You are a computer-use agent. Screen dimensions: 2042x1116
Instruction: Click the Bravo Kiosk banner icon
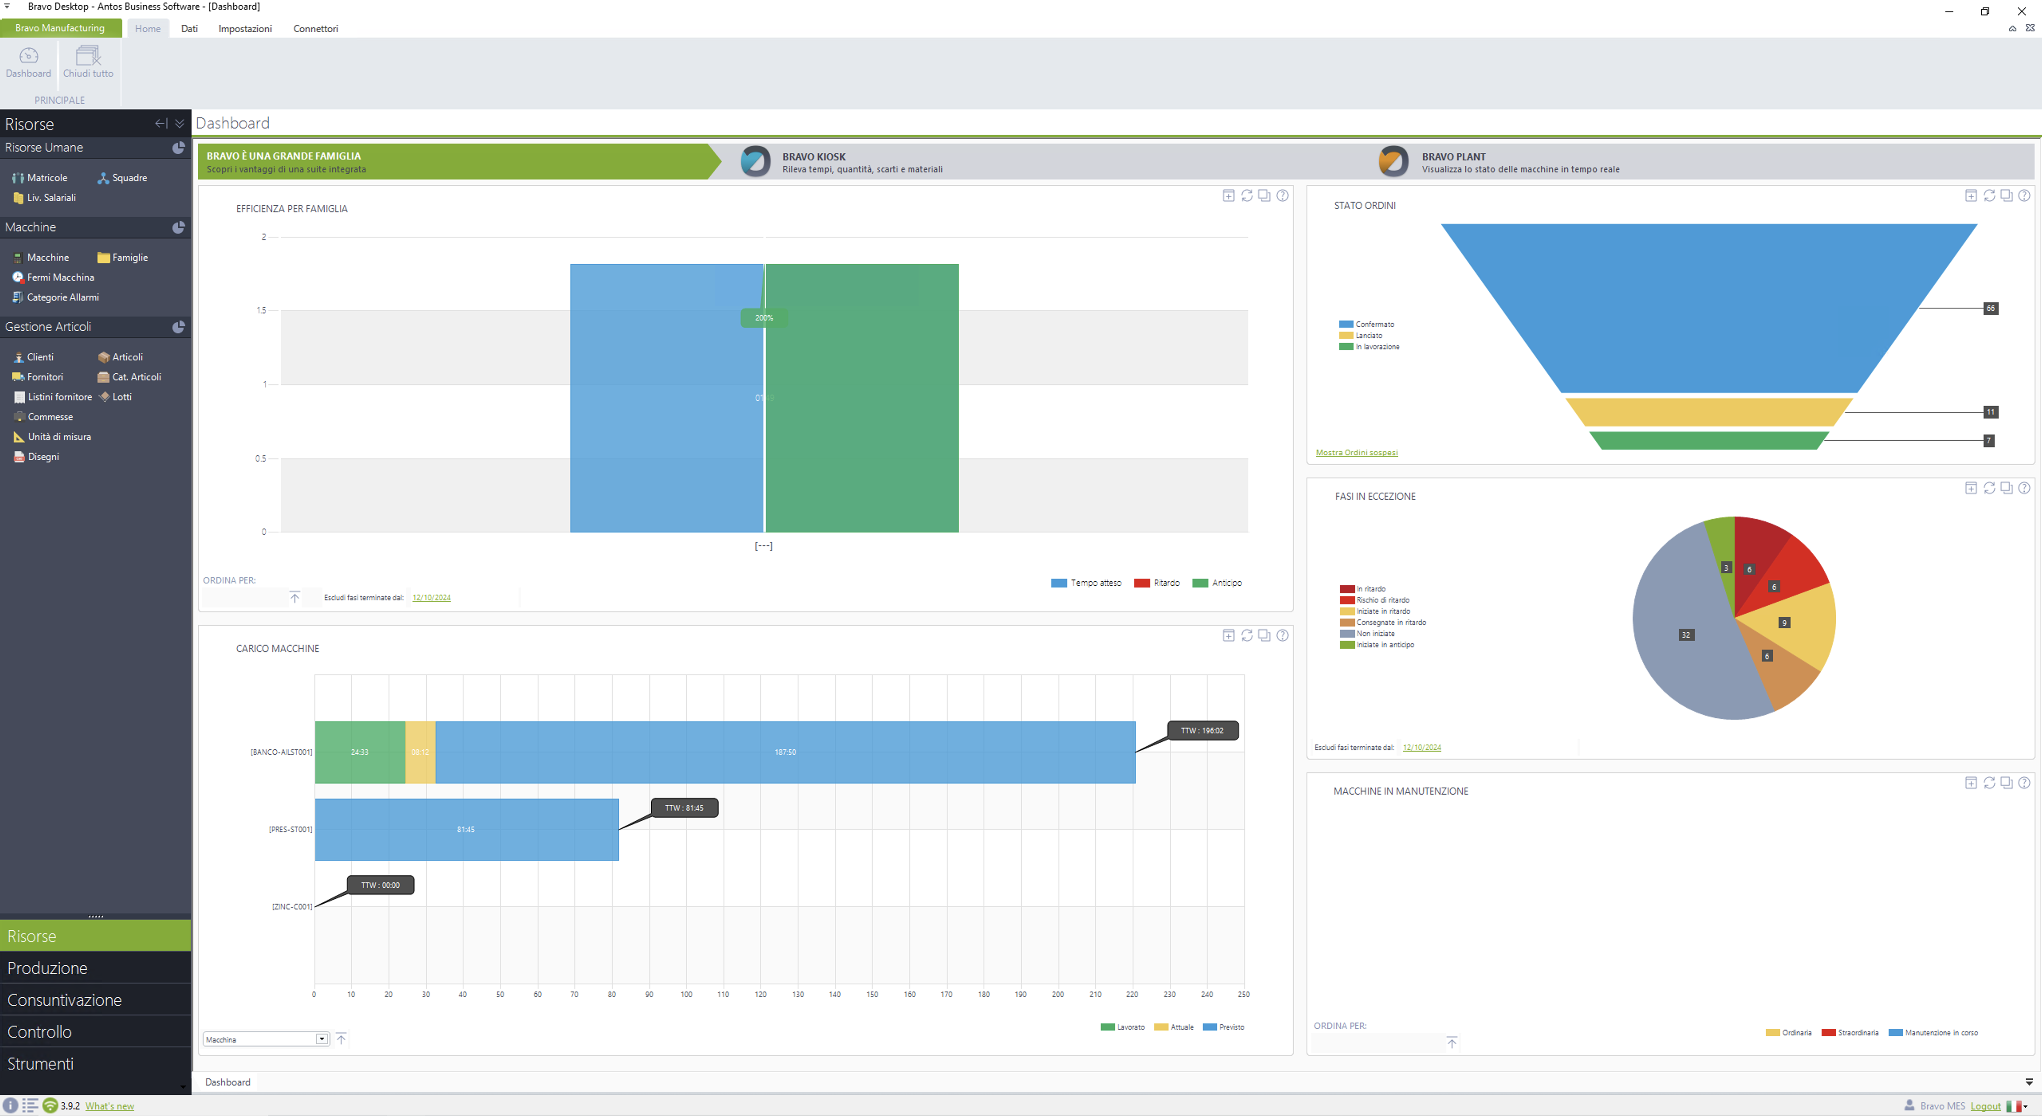pos(755,161)
